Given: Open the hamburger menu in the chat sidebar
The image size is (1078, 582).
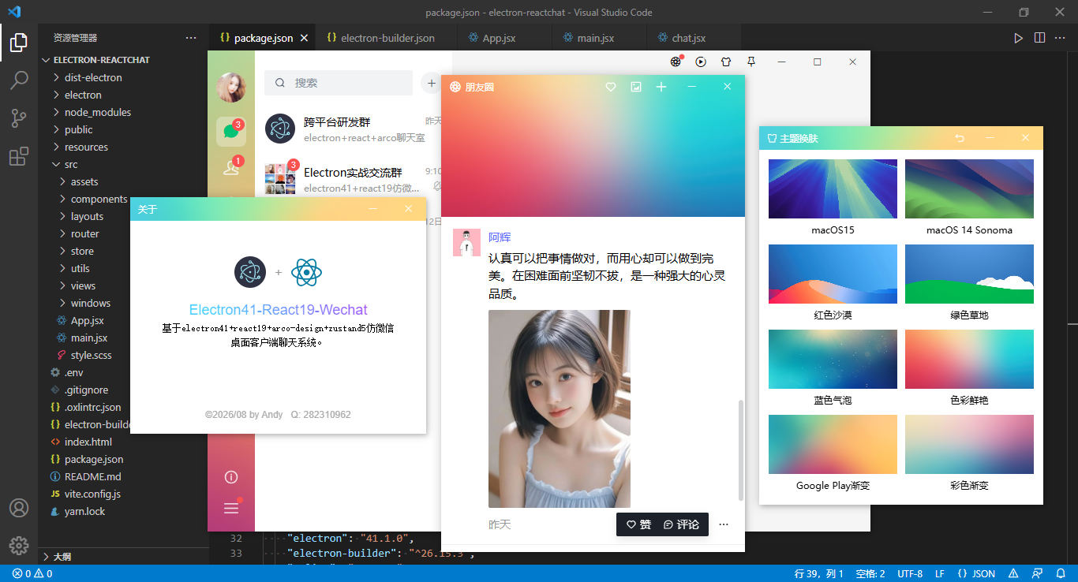Looking at the screenshot, I should point(231,509).
